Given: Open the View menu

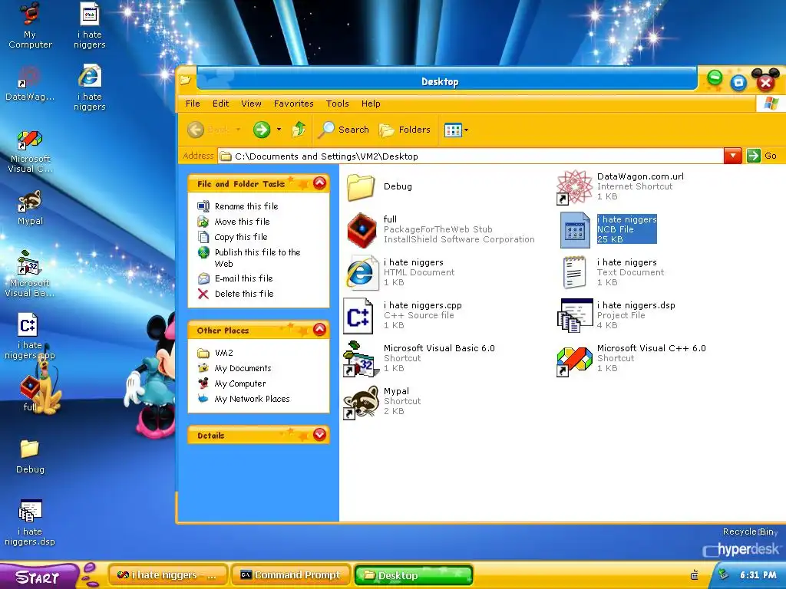Looking at the screenshot, I should point(251,104).
